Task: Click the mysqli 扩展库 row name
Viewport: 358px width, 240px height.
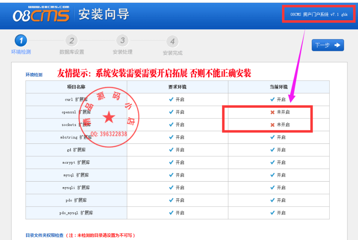Action: click(x=76, y=188)
